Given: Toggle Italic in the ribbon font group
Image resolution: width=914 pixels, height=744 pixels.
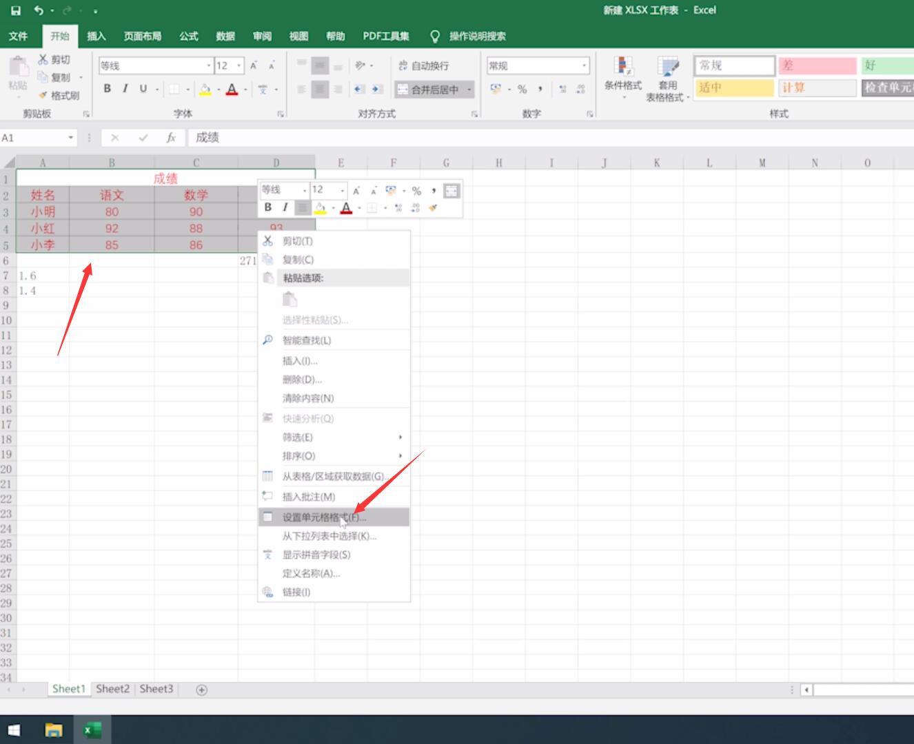Looking at the screenshot, I should 125,88.
